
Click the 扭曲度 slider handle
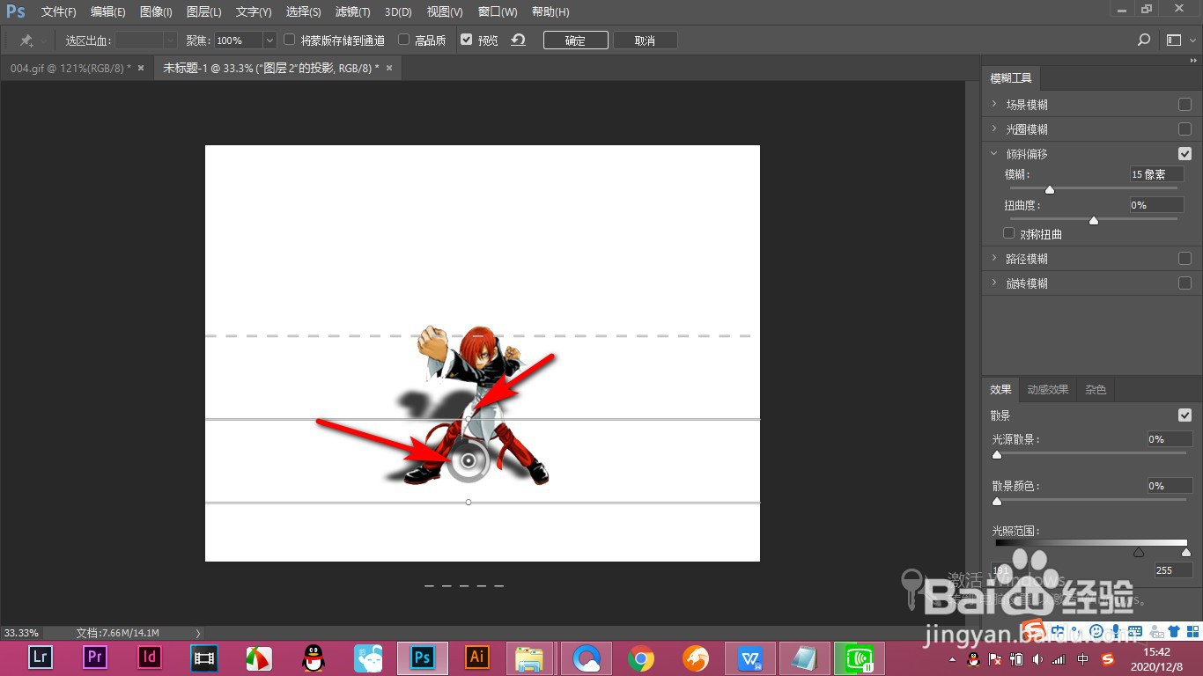[1094, 220]
